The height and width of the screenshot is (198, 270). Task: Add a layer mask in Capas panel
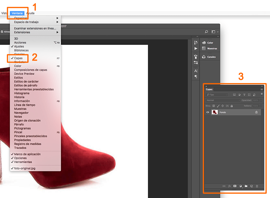[235, 186]
